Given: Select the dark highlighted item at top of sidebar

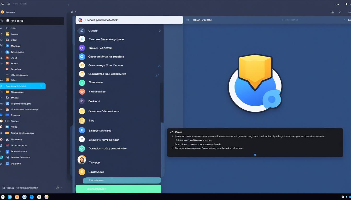Looking at the screenshot, I should tap(32, 21).
